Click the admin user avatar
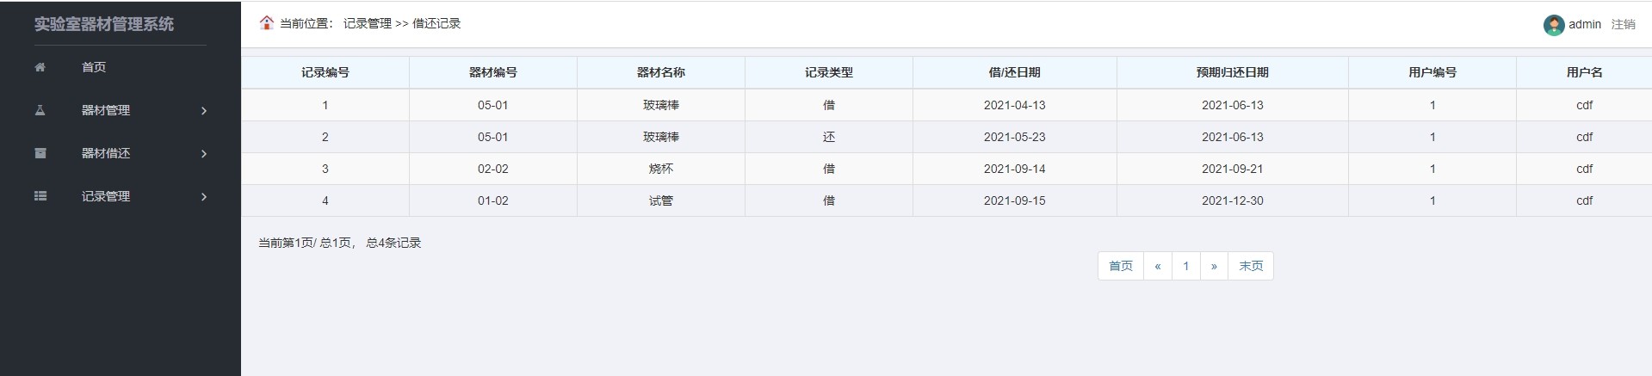Viewport: 1652px width, 376px height. click(1553, 25)
